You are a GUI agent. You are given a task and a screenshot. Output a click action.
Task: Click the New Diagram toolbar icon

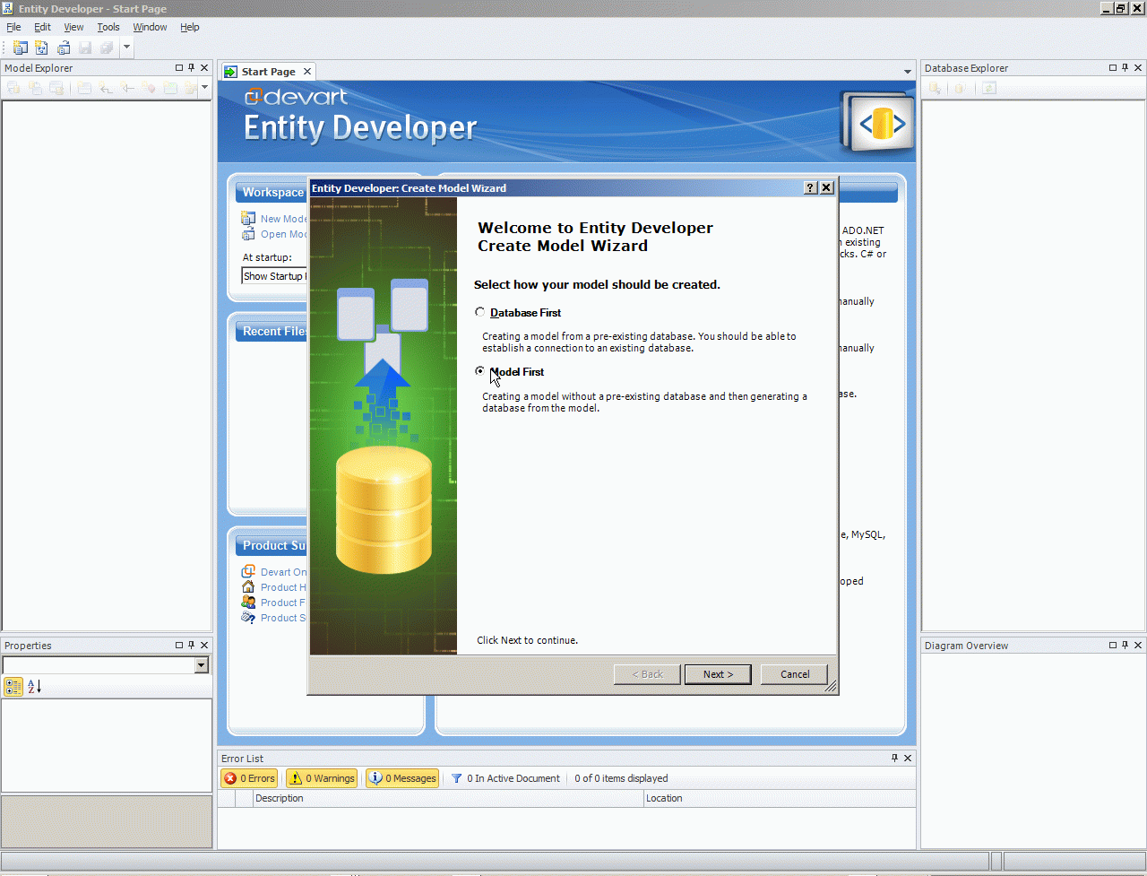click(x=42, y=48)
